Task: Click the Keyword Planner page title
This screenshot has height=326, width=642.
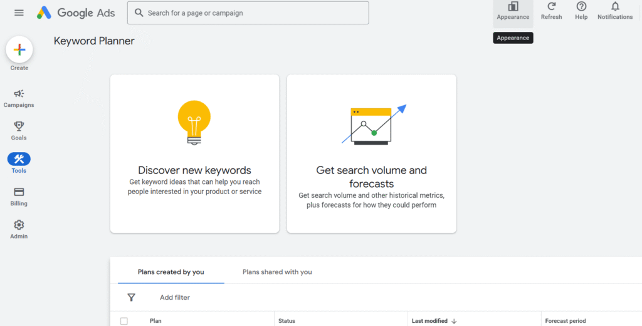Action: pyautogui.click(x=94, y=41)
